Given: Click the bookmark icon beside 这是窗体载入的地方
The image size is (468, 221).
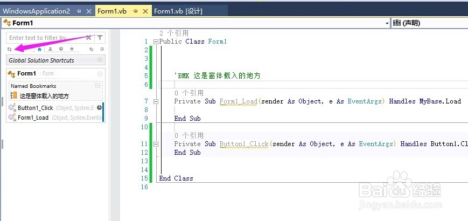Looking at the screenshot, I should (13, 95).
